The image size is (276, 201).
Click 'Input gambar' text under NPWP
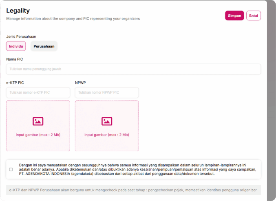(x=107, y=135)
